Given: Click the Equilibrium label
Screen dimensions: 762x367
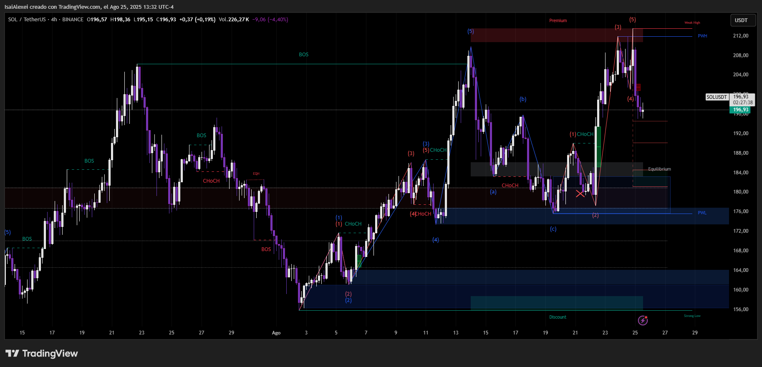Looking at the screenshot, I should pyautogui.click(x=659, y=169).
